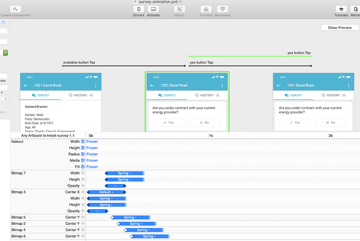Click the Group toolbar icon
Viewport: 360px width, 241px height.
[x=179, y=9]
